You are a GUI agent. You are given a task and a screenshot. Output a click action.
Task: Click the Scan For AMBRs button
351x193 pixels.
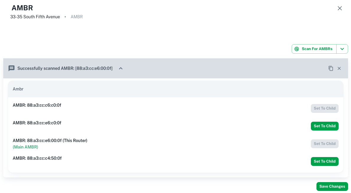click(314, 49)
